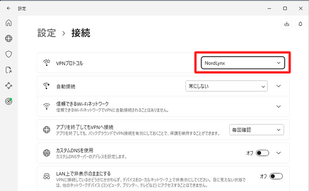
Task: Open the Home icon in sidebar
Action: tap(8, 22)
